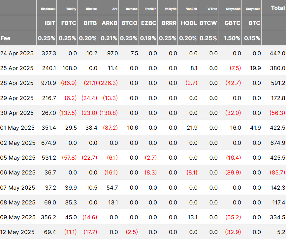This screenshot has width=287, height=239.
Task: Select the 5.2 total value
Action: [281, 232]
